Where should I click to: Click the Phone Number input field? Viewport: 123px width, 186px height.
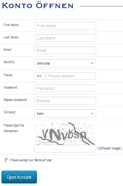[x=71, y=76]
